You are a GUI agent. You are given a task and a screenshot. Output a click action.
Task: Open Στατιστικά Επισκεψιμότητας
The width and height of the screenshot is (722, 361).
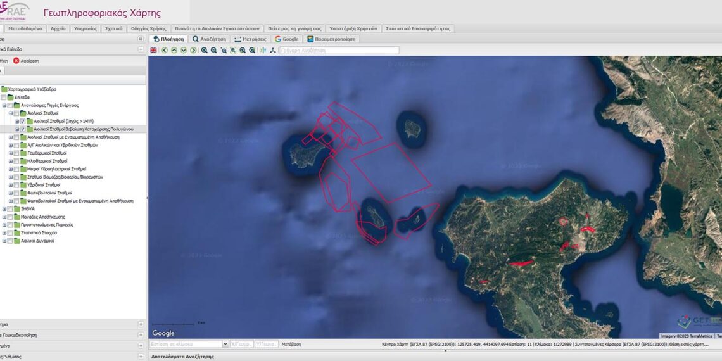418,28
